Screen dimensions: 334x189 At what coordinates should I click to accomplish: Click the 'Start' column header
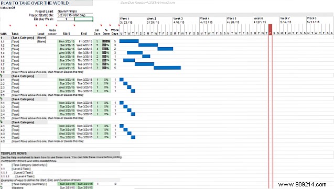pos(66,34)
